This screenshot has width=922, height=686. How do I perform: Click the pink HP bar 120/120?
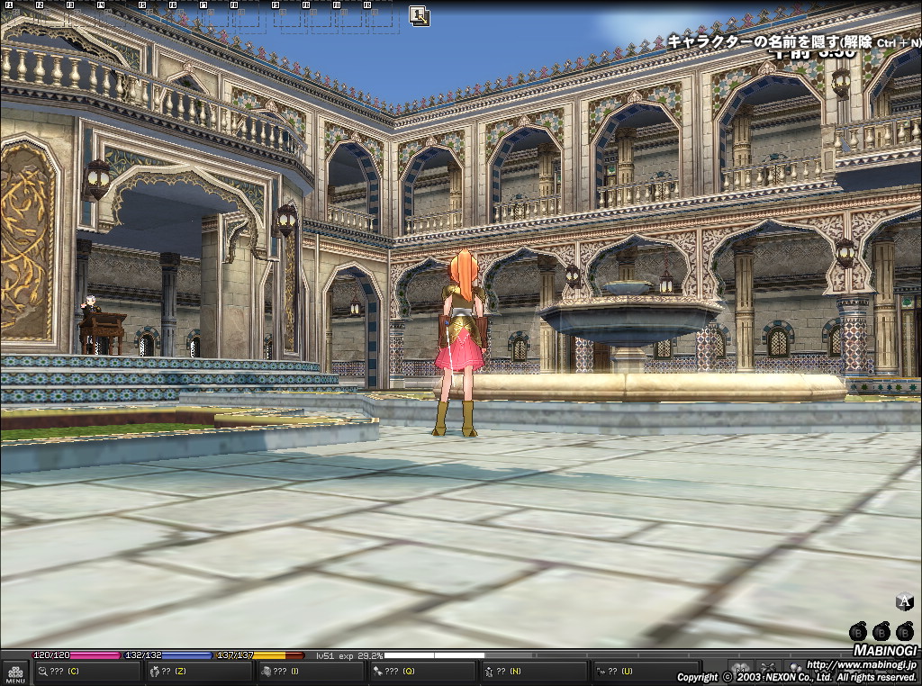point(77,654)
